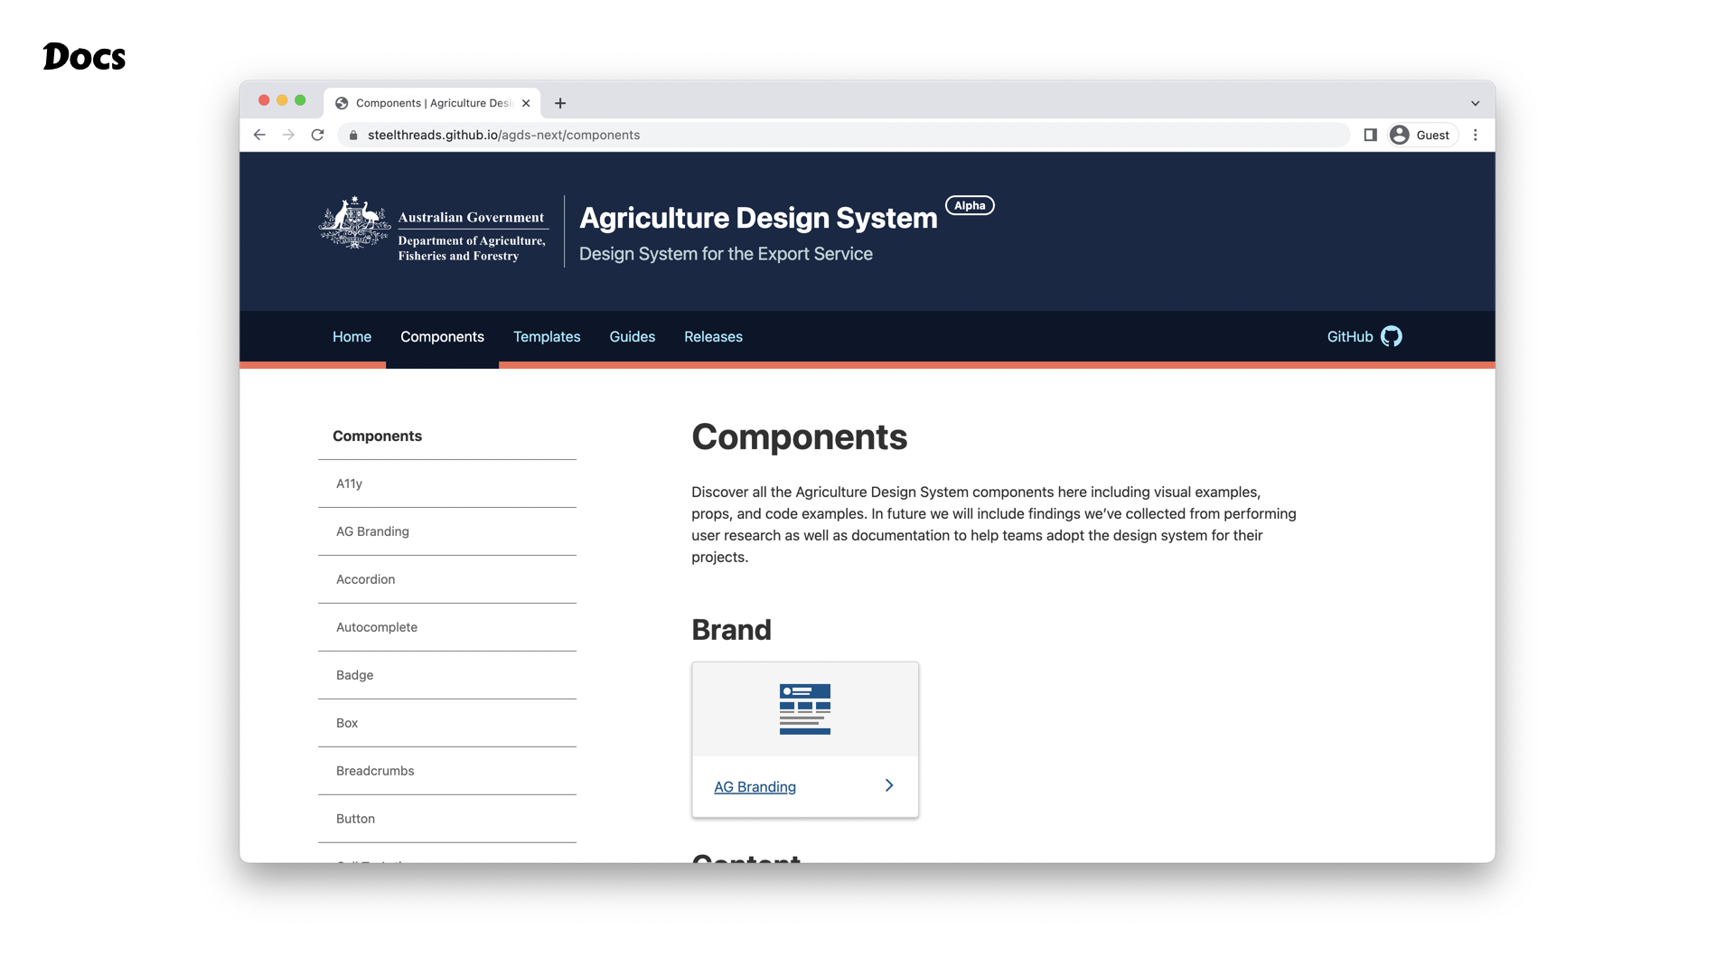Click the GitHub octocat icon
1735x976 pixels.
click(x=1392, y=336)
